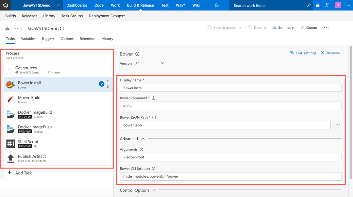Open the feedback icon in the top bar
Image resolution: width=353 pixels, height=197 pixels.
(327, 5)
